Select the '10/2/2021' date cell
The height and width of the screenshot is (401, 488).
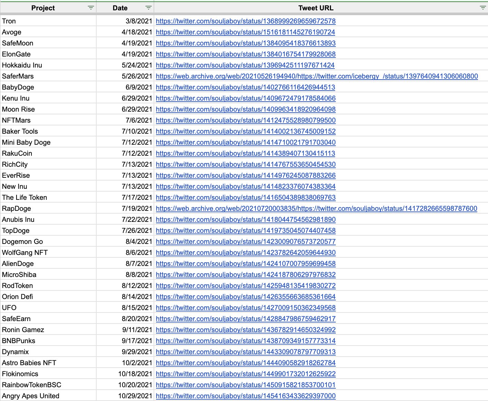coord(125,363)
